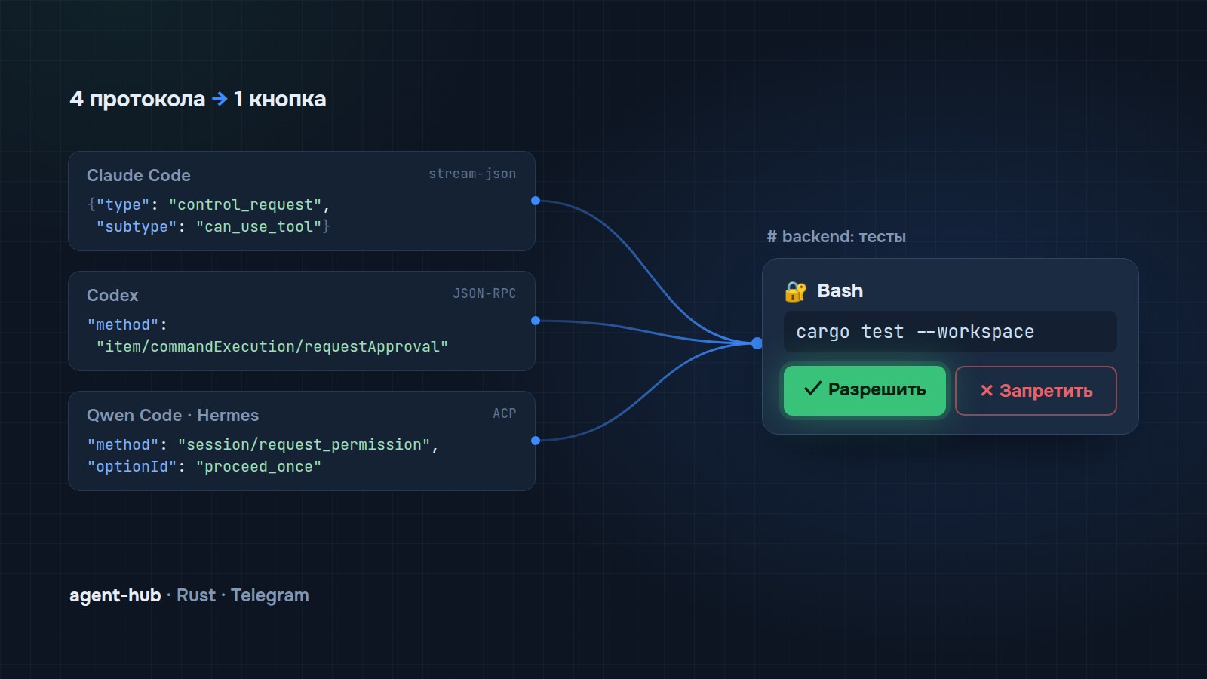Click the green Разрешить button
The height and width of the screenshot is (679, 1207).
(x=865, y=390)
